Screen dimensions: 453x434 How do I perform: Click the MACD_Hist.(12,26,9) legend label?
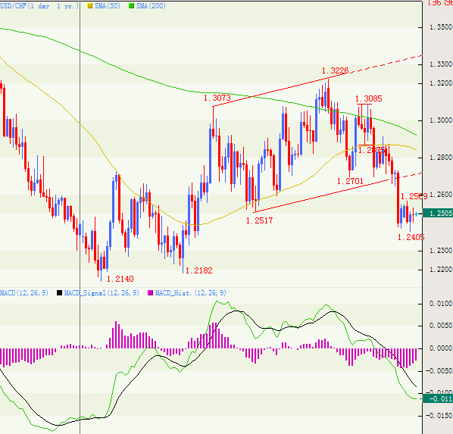190,293
